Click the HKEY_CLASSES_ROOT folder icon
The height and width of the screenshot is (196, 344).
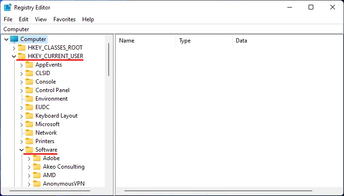coord(22,48)
